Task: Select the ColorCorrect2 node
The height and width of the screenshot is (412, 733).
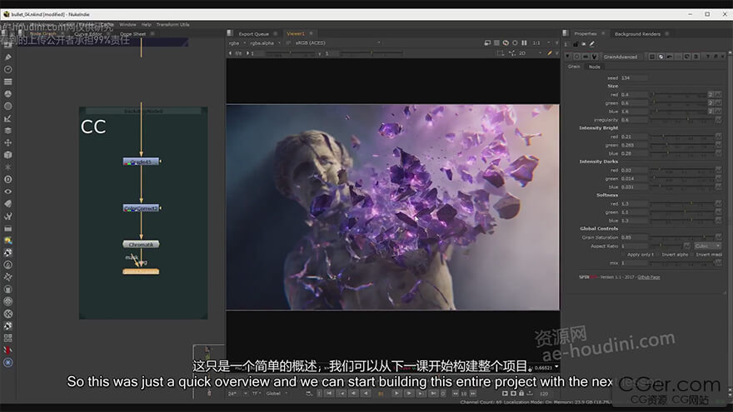Action: click(x=141, y=208)
